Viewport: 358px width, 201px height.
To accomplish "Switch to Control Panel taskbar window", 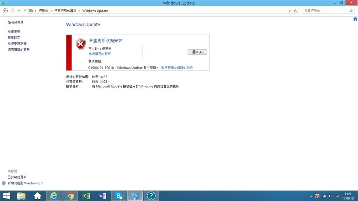I will click(x=135, y=196).
